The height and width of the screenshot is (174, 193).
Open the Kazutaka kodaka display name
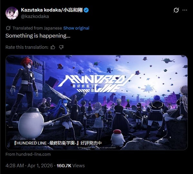[52, 10]
